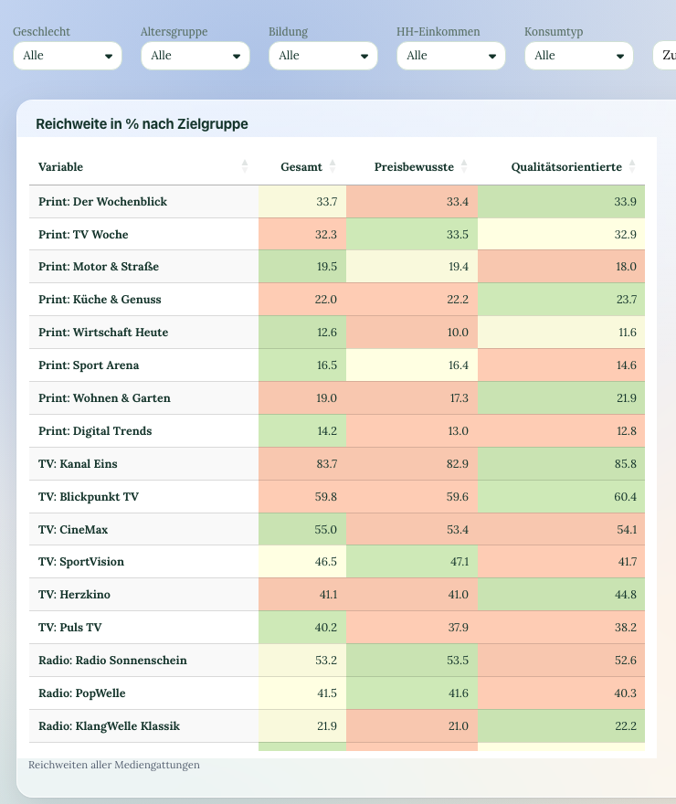Sort table by Gesamt column arrows
The height and width of the screenshot is (804, 676).
pos(333,166)
